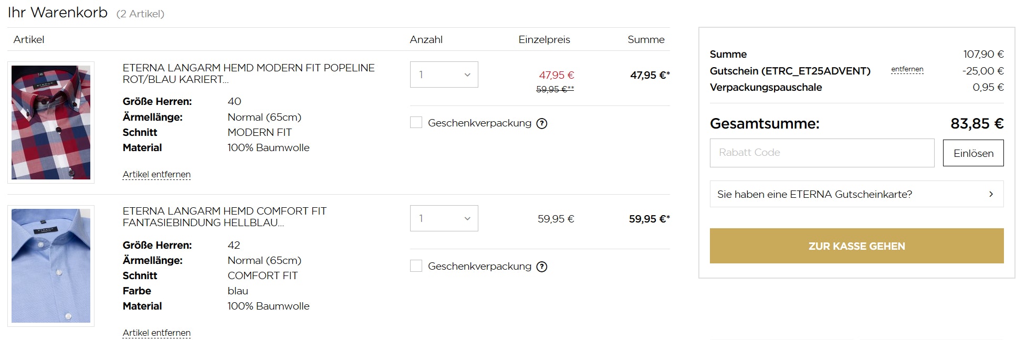
Task: Focus the Rabatt Code input field
Action: [x=822, y=153]
